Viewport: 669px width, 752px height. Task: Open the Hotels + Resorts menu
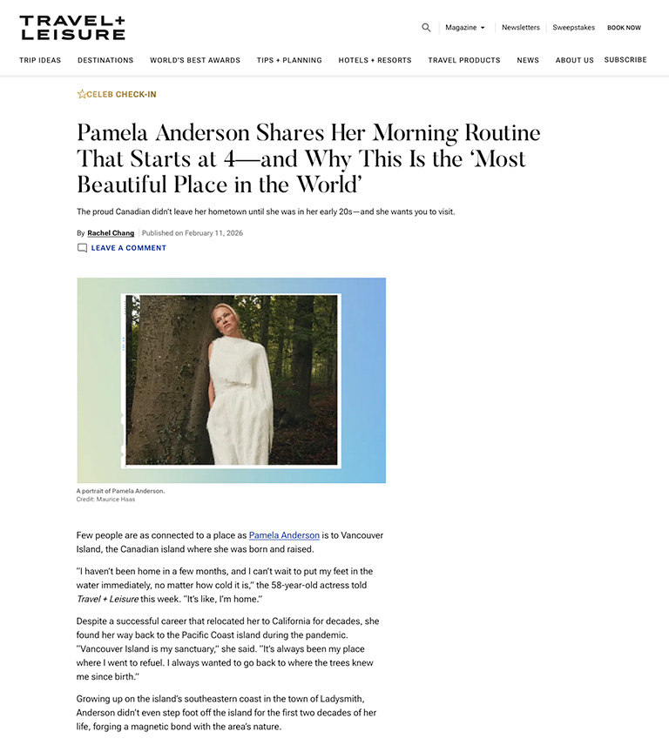[375, 60]
